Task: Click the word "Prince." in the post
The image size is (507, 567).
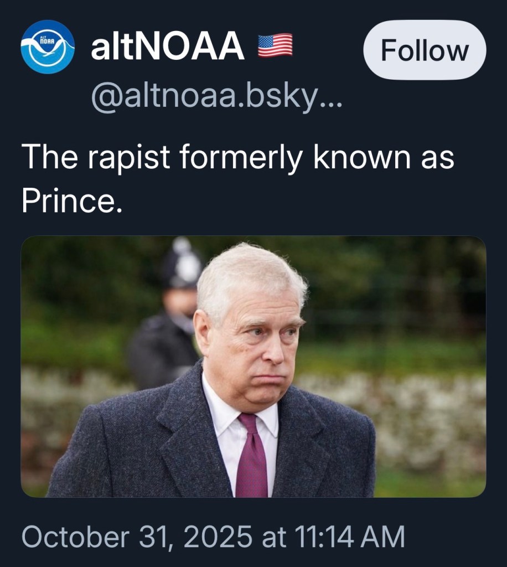Action: coord(71,202)
